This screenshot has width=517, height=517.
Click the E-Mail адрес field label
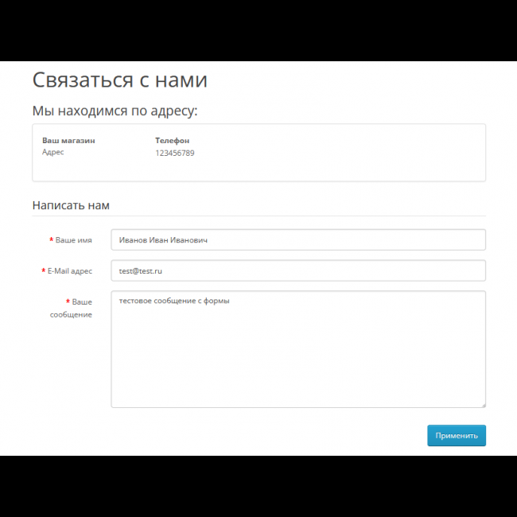[70, 270]
